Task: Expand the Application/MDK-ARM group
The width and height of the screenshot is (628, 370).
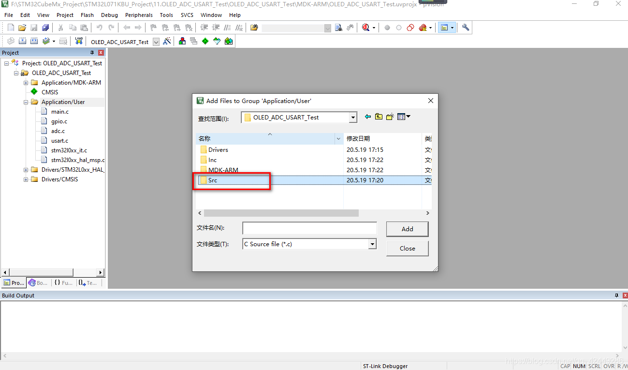Action: pyautogui.click(x=26, y=83)
